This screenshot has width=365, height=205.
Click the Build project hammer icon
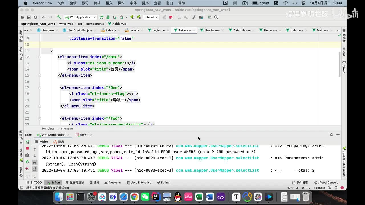tap(59, 17)
